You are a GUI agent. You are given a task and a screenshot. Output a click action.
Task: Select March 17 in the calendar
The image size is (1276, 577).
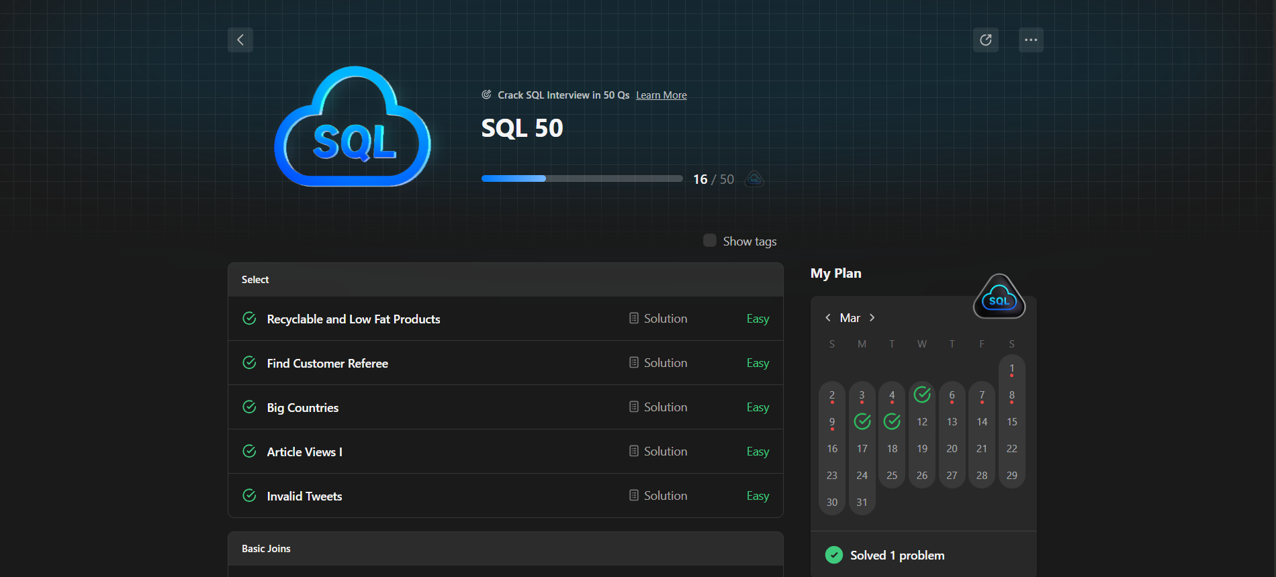[862, 449]
